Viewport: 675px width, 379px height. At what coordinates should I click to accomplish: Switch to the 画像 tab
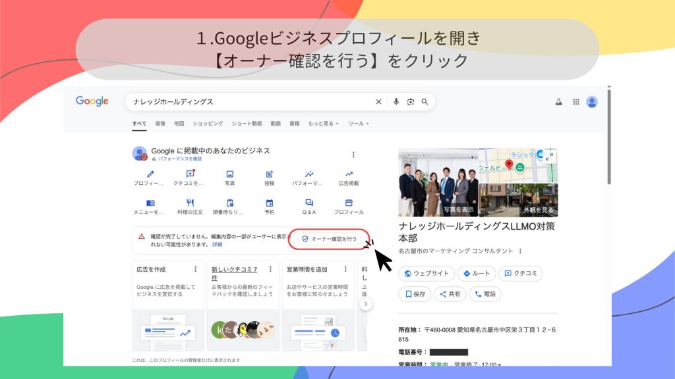[x=160, y=124]
